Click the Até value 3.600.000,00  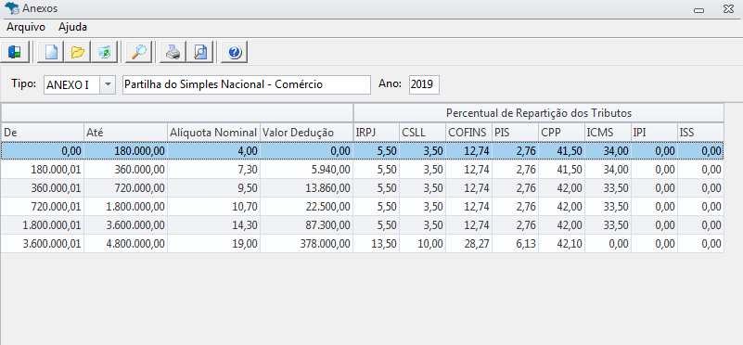point(125,225)
